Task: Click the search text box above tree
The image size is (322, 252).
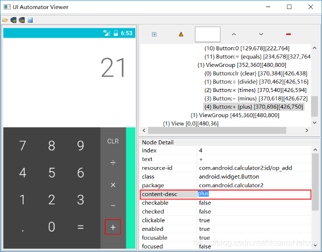Action: (x=207, y=34)
